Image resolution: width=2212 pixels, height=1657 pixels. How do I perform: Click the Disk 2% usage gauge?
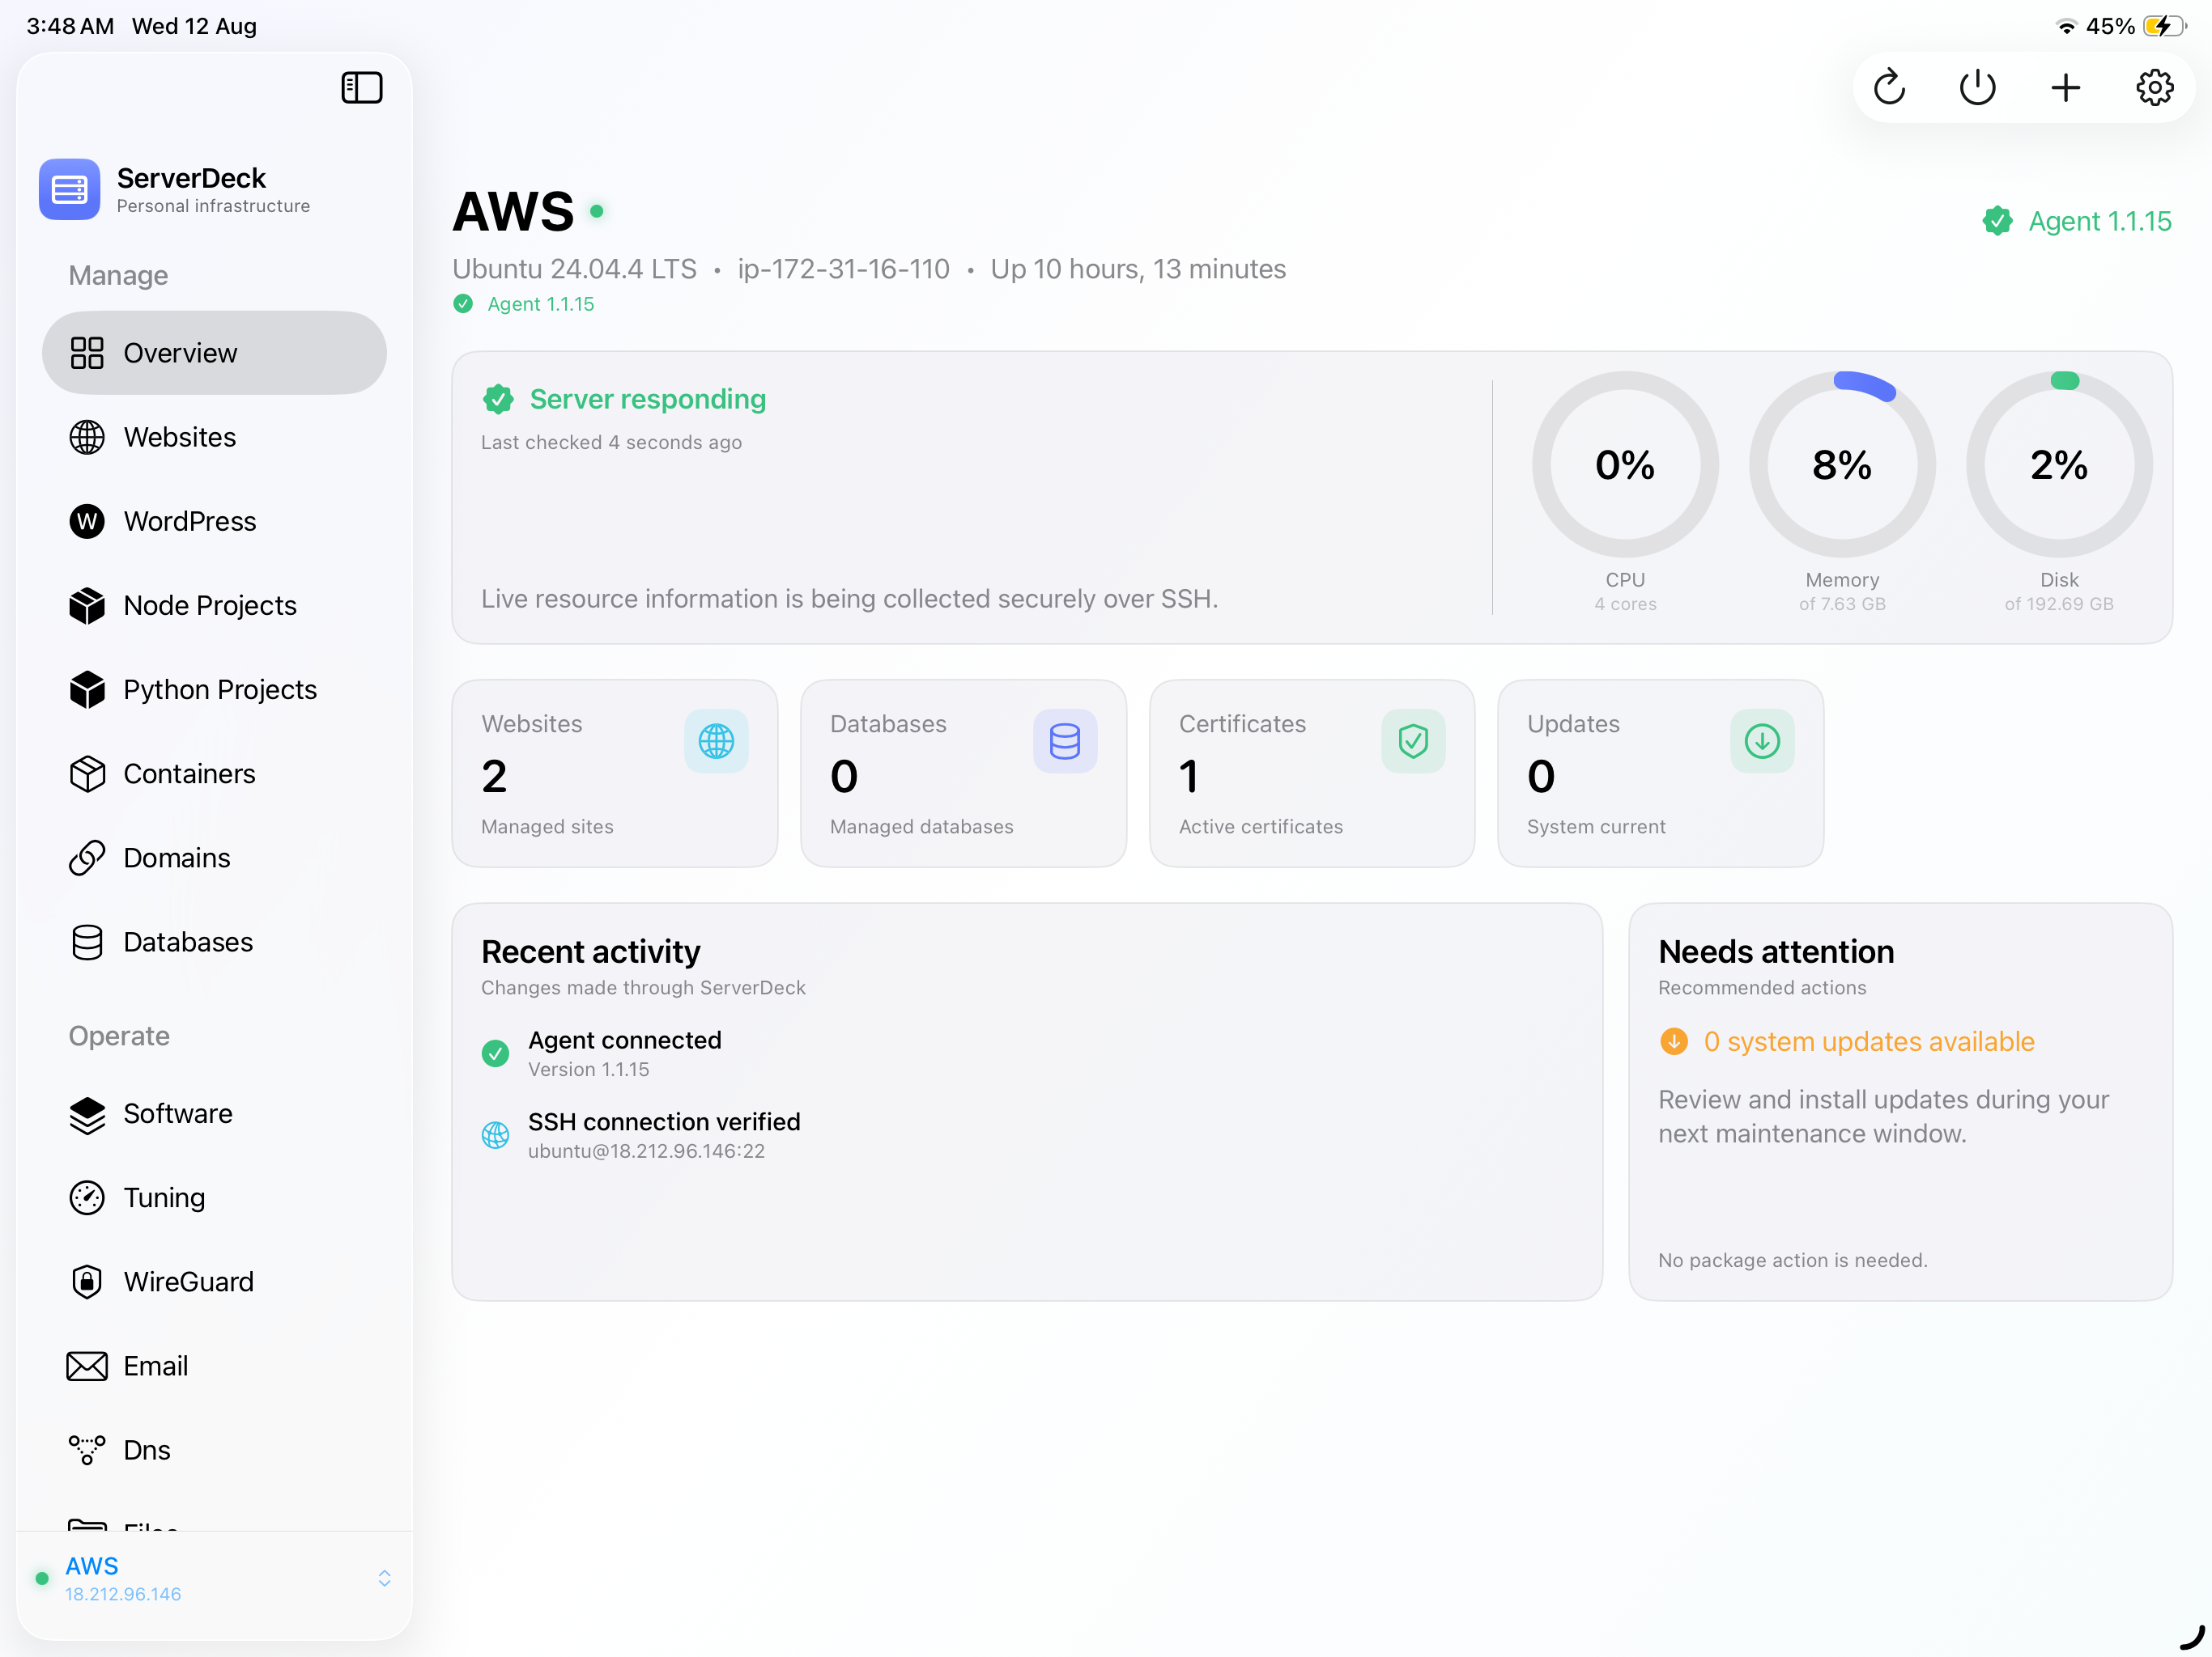(2059, 464)
